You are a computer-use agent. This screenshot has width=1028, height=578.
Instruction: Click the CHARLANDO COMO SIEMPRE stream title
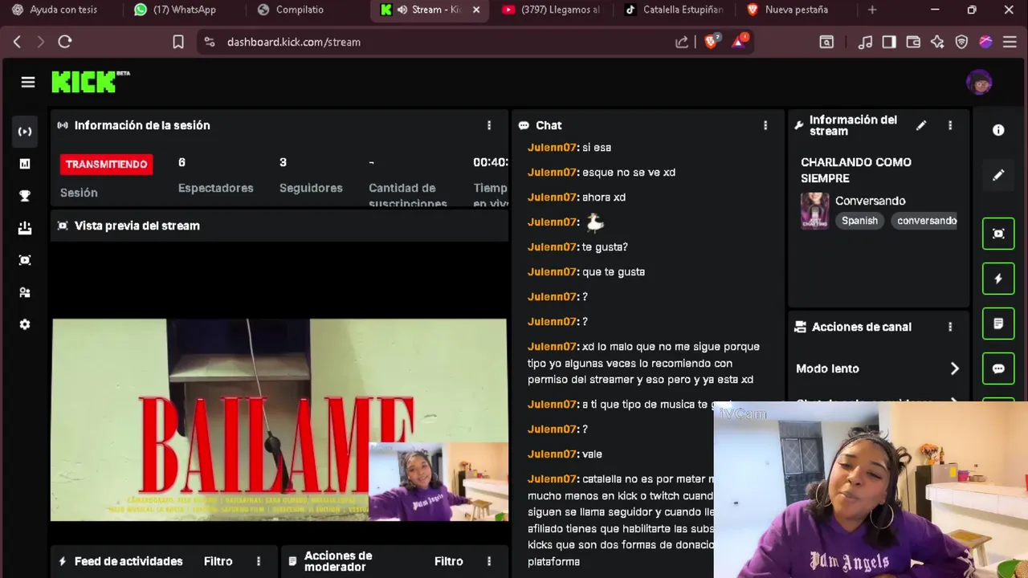[856, 170]
